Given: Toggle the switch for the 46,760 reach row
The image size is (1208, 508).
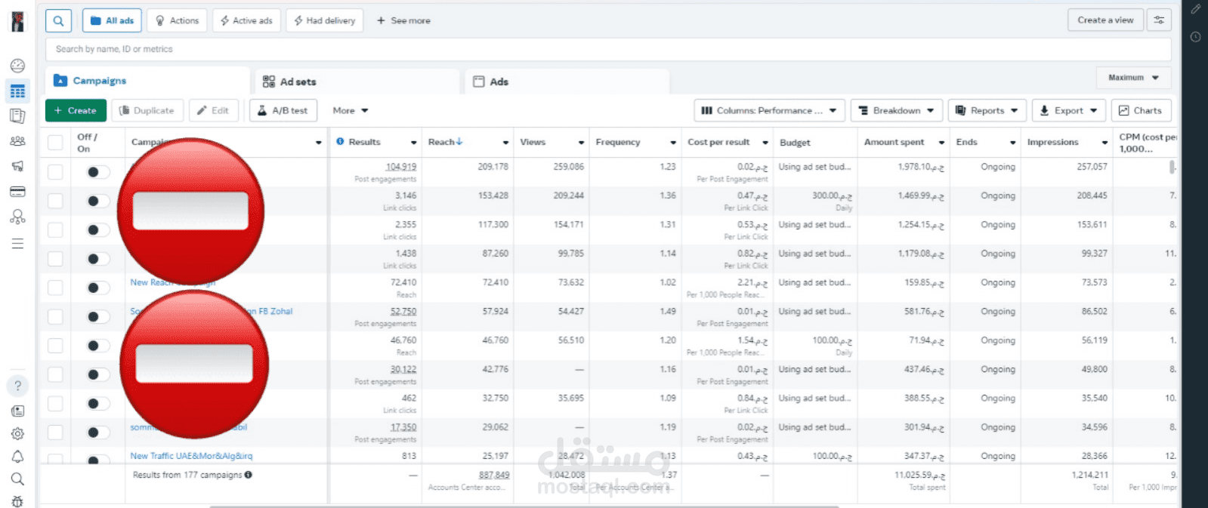Looking at the screenshot, I should point(97,346).
